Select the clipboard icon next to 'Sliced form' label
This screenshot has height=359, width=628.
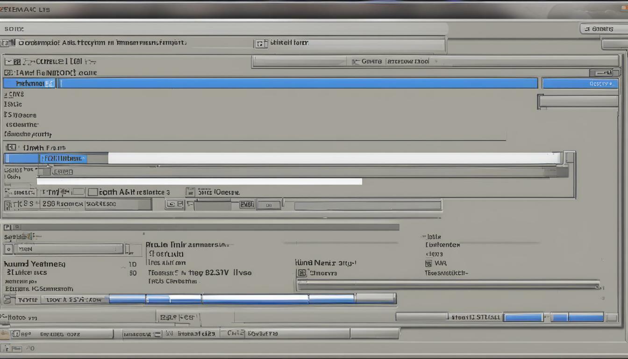pos(261,43)
